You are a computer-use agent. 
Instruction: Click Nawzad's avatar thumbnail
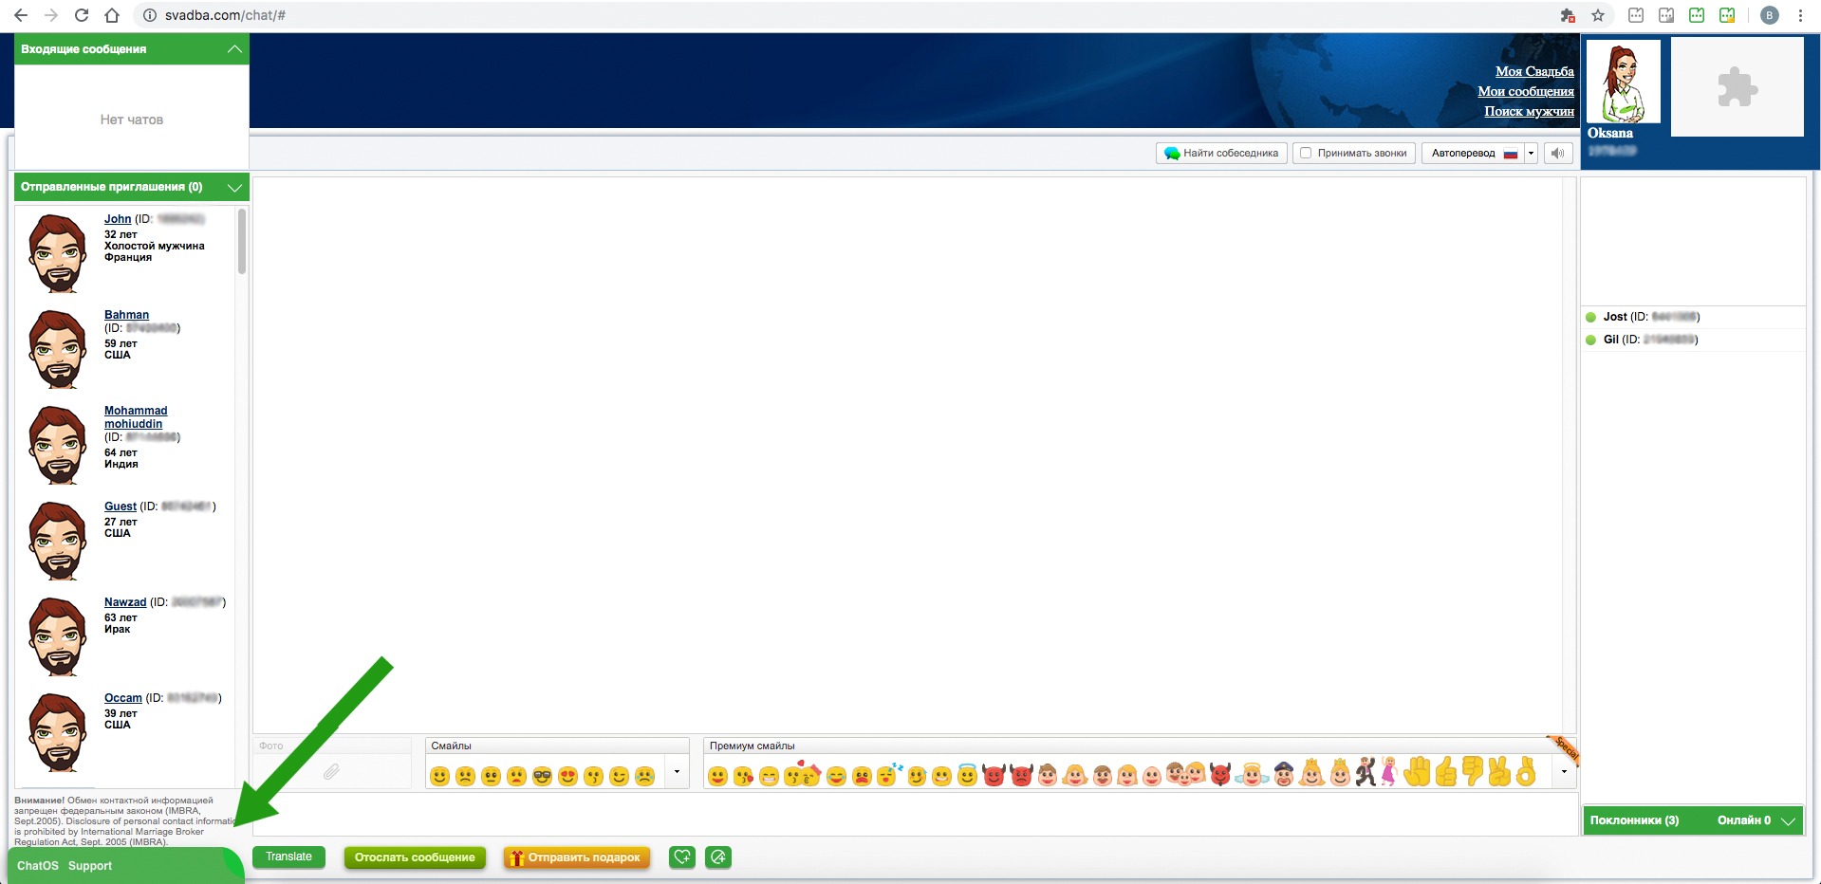(57, 636)
